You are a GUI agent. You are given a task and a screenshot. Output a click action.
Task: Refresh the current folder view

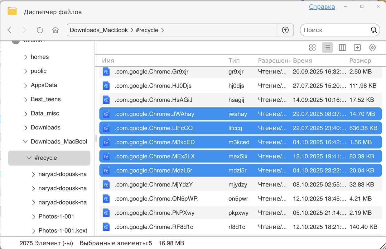(x=40, y=30)
